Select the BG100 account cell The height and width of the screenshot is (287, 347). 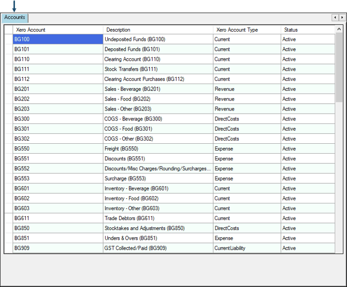tap(57, 39)
